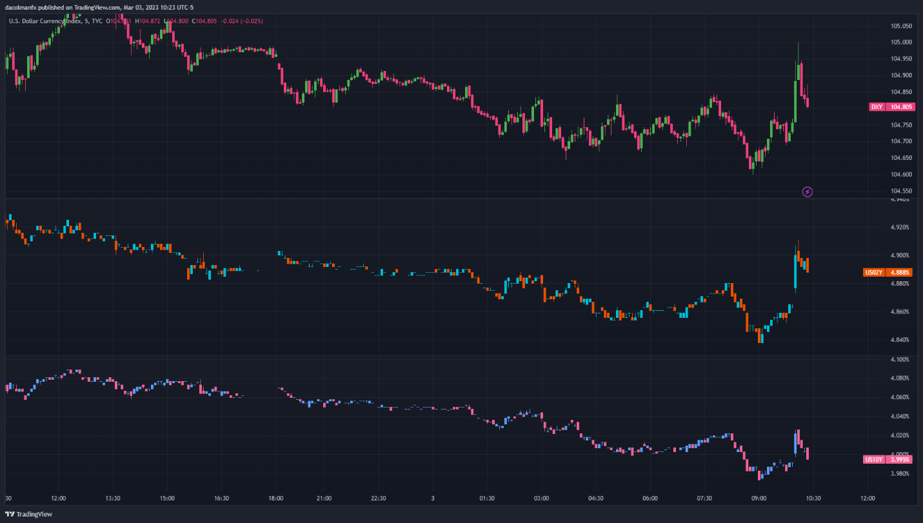Click the 3.995% yield price label
Screen dimensions: 923x523
900,459
